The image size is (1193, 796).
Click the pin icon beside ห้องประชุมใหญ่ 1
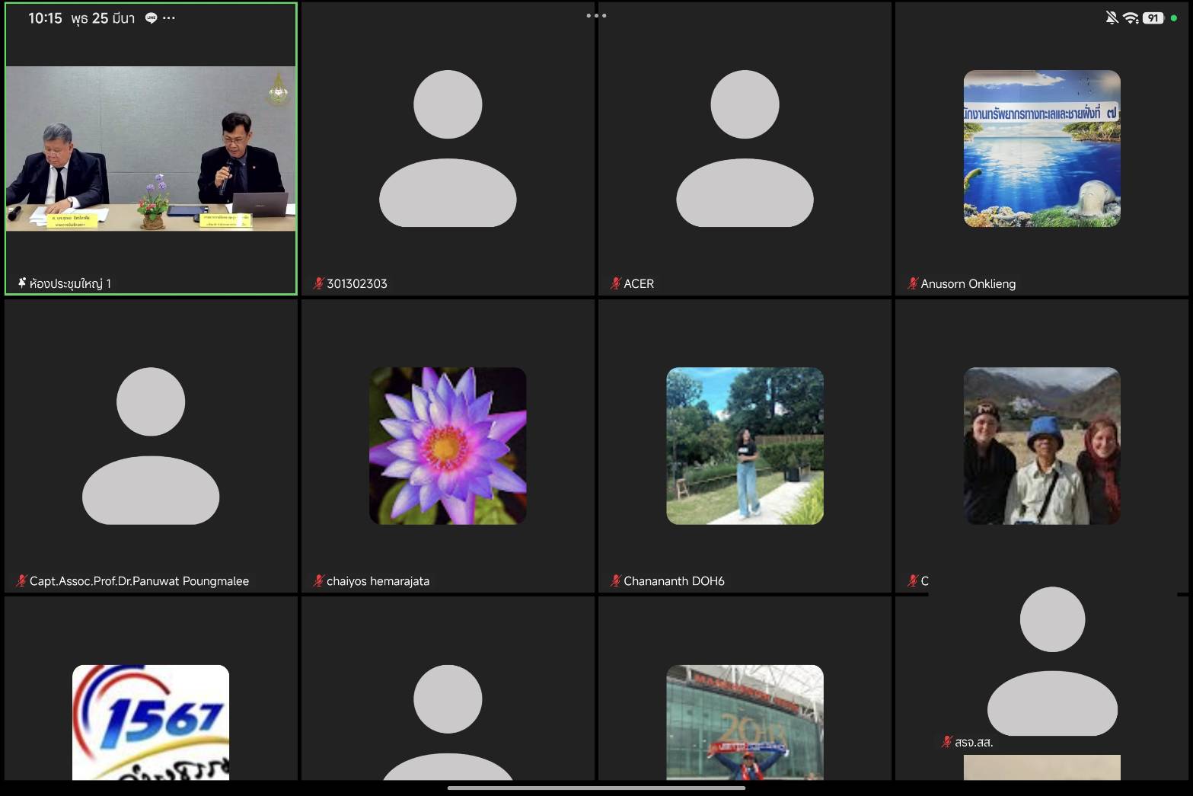[x=22, y=283]
